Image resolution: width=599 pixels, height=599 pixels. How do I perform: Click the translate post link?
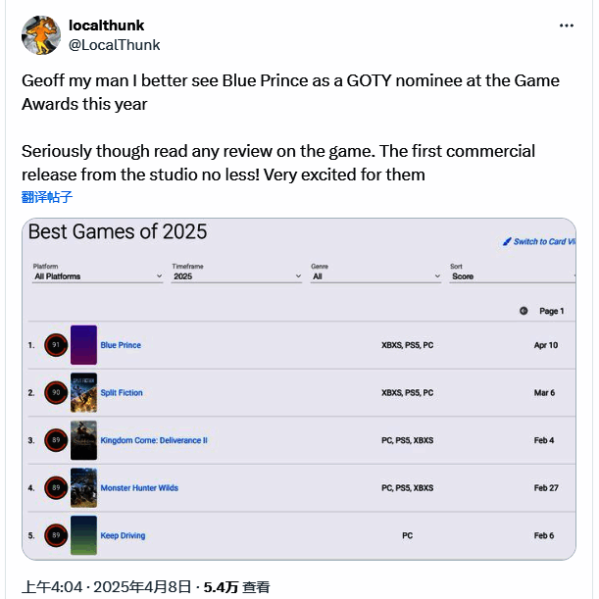point(47,197)
